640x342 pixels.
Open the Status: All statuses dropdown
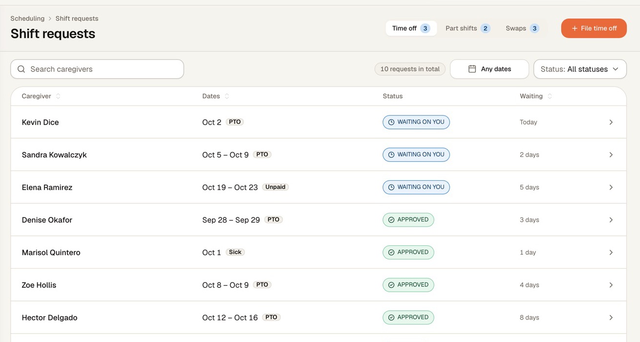click(580, 69)
